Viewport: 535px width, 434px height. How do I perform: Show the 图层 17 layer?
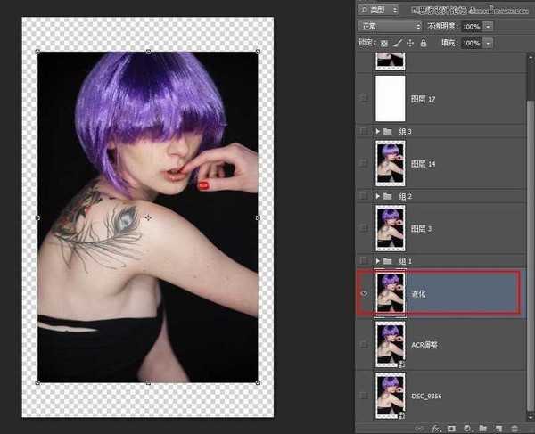coord(363,100)
